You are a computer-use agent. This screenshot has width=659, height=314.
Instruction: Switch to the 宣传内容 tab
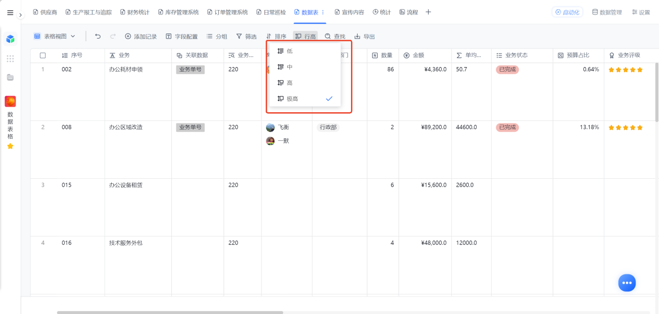(x=349, y=12)
